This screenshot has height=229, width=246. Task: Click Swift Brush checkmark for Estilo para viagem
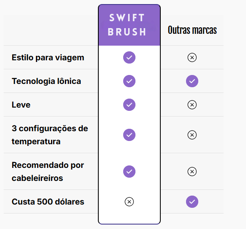(129, 57)
